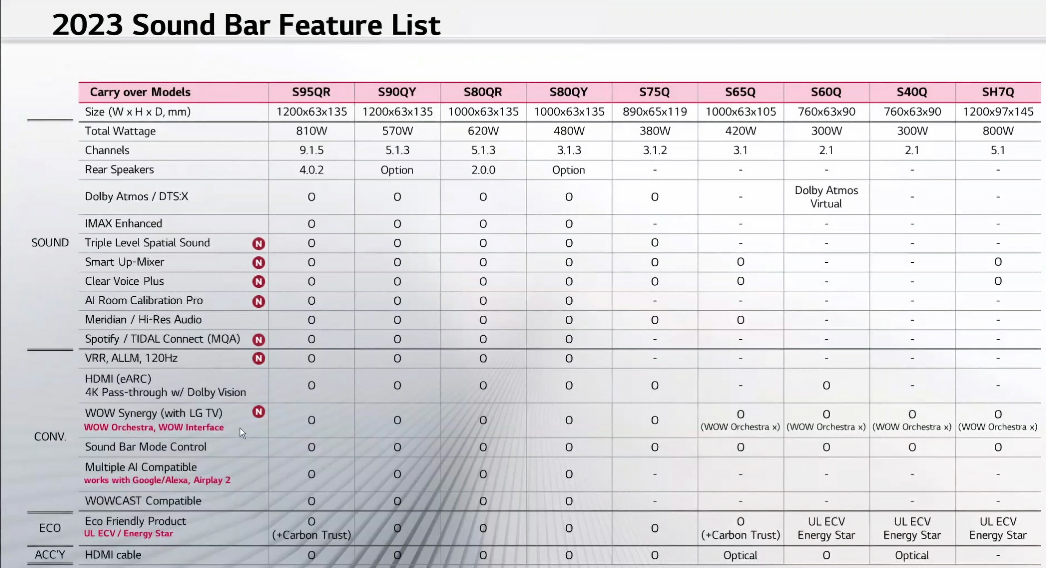Click the SOUND section label
Image resolution: width=1046 pixels, height=568 pixels.
pyautogui.click(x=50, y=243)
